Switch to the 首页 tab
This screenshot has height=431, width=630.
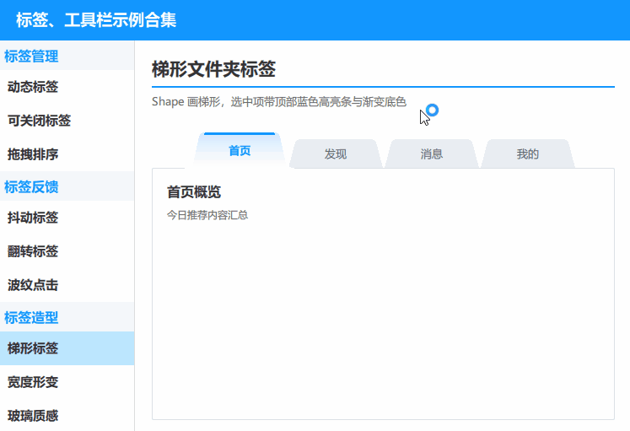pos(240,151)
